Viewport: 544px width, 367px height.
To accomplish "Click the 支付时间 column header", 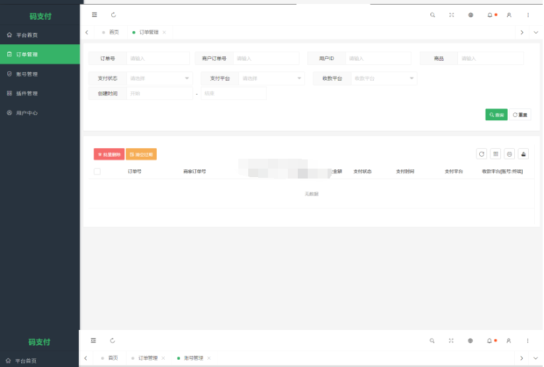I will (x=405, y=171).
